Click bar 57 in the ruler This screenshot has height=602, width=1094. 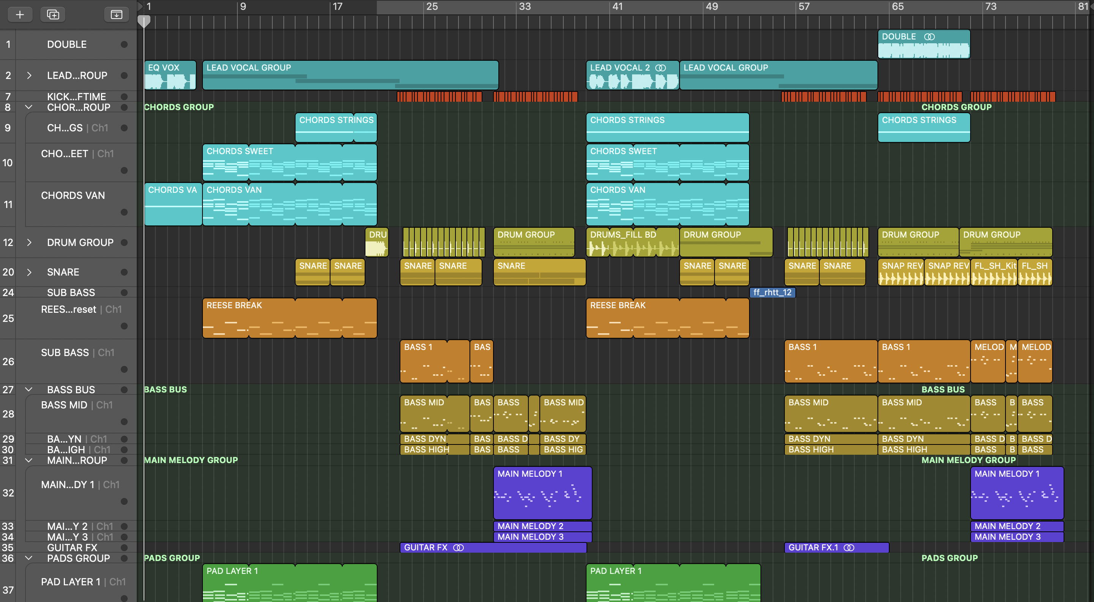tap(804, 7)
